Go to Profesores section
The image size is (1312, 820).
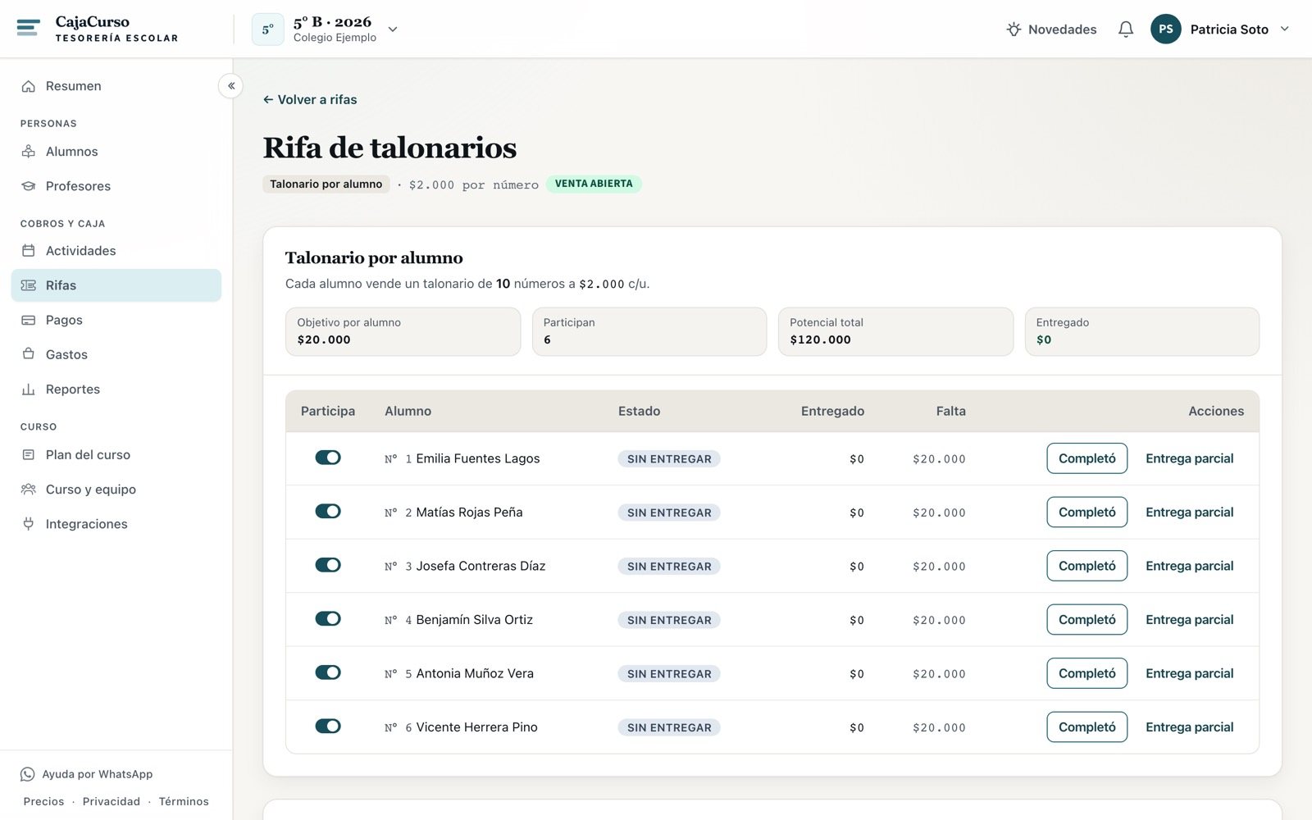coord(116,186)
